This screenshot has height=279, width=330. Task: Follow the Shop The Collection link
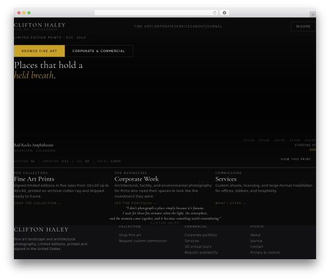point(38,203)
